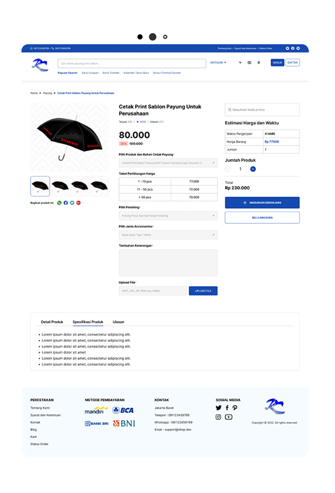Open the shopping cart icon in header
Viewport: 335px width, 493px height.
[240, 62]
